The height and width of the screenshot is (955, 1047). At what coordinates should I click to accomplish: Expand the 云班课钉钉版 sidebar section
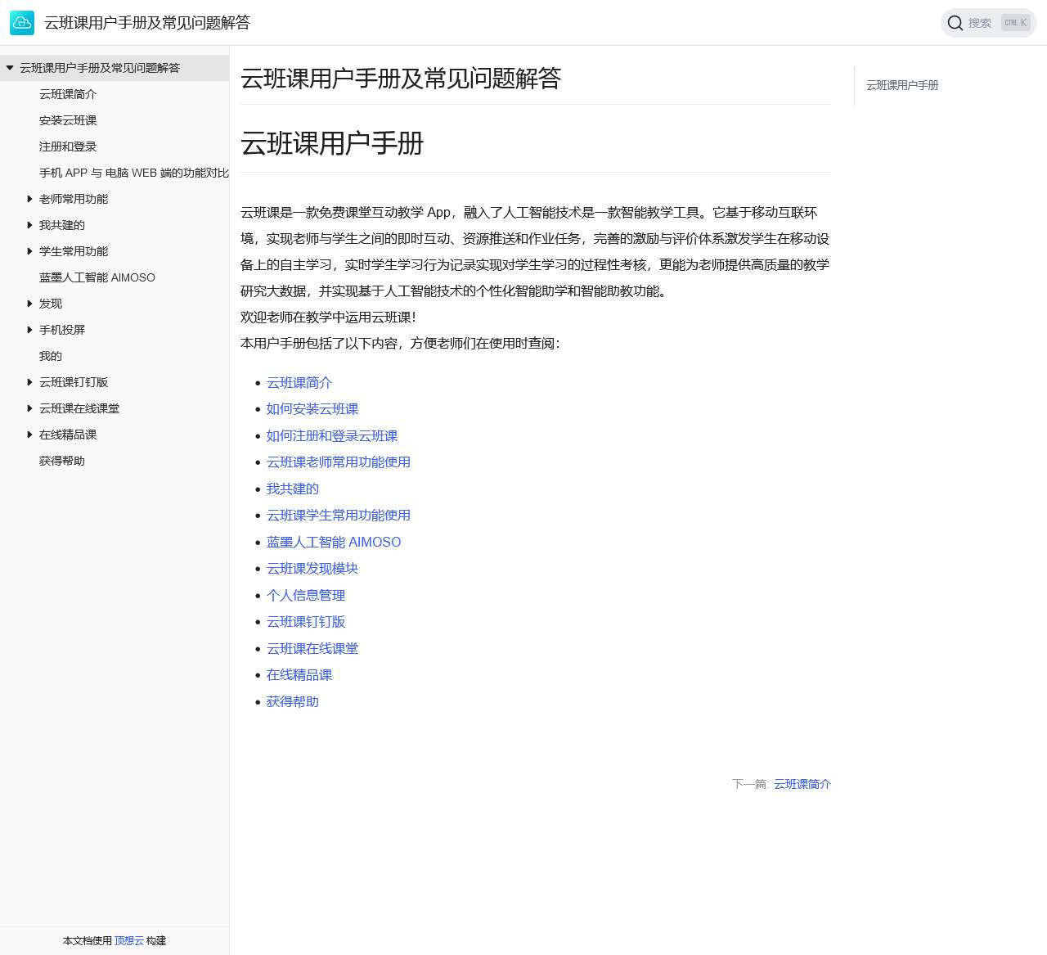[30, 382]
